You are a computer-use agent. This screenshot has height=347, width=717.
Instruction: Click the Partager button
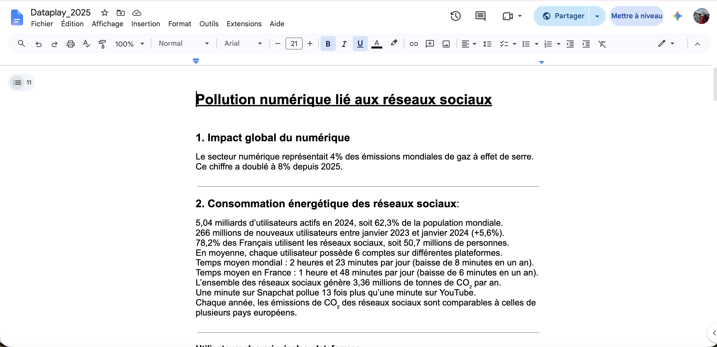561,16
